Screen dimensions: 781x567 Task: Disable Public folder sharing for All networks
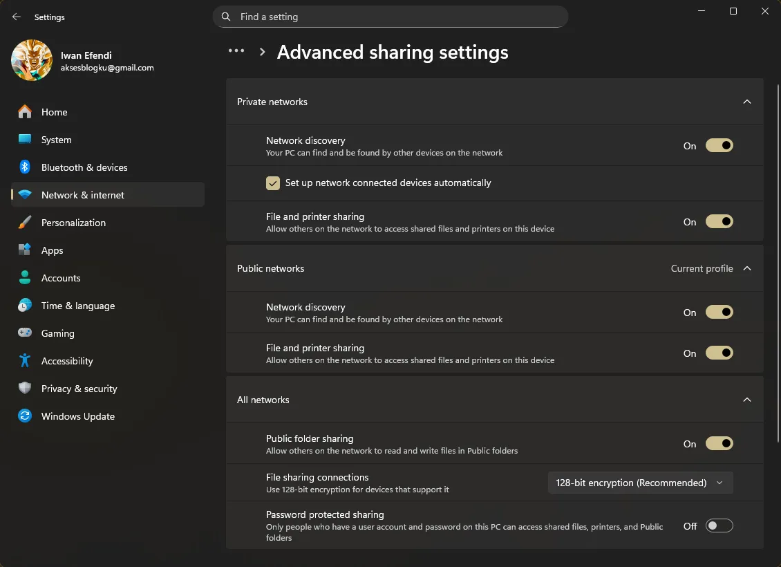(x=719, y=443)
